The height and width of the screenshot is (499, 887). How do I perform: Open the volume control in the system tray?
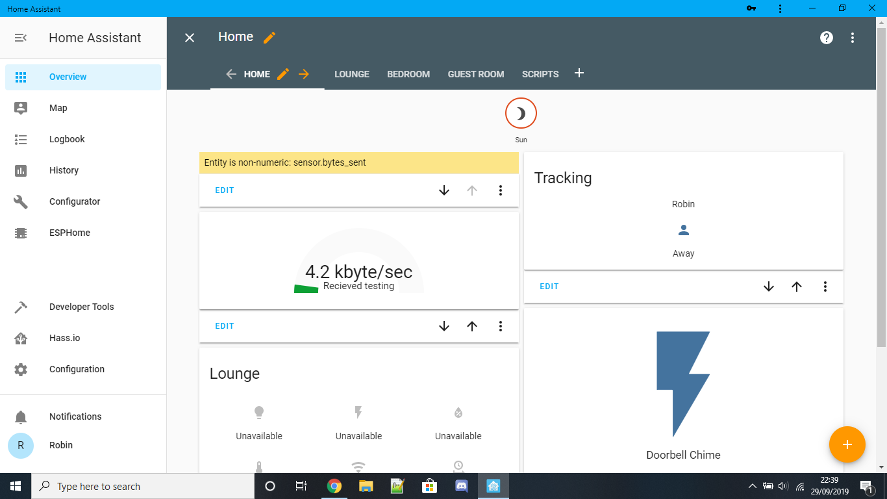click(784, 486)
